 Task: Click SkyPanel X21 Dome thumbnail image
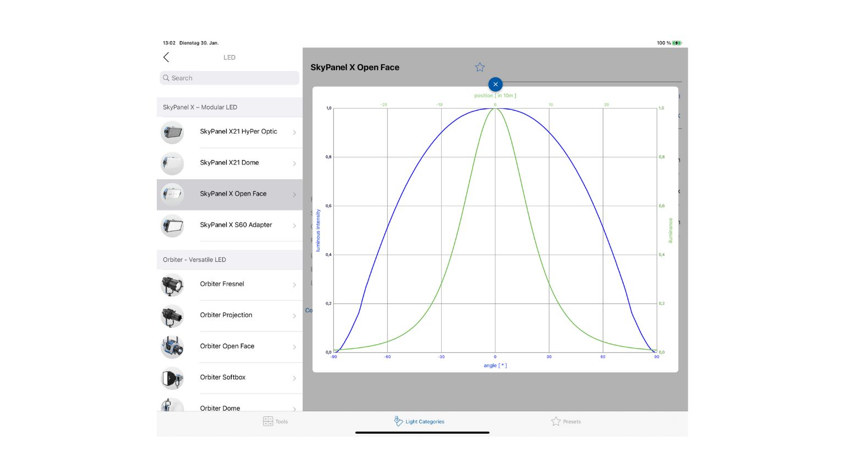tap(172, 163)
